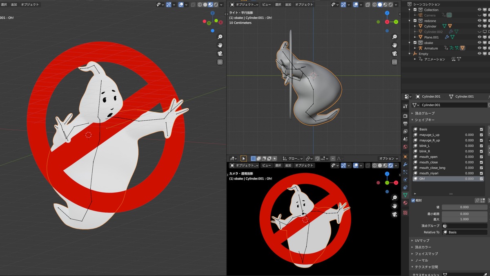Open the Tool settings properties tab
This screenshot has height=276, width=490.
tap(405, 106)
